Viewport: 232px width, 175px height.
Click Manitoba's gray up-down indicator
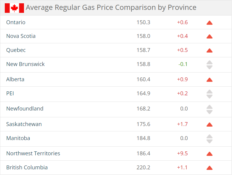pyautogui.click(x=210, y=139)
